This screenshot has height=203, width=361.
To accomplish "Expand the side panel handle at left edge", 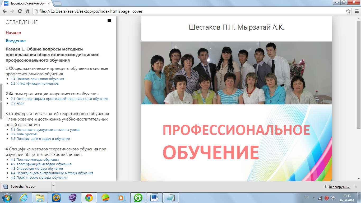I will point(1,101).
